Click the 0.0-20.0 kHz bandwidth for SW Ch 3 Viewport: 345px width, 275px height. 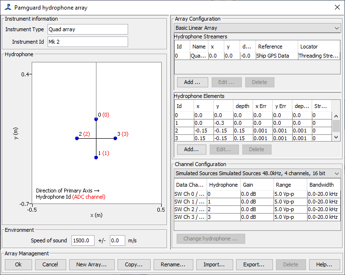click(324, 217)
